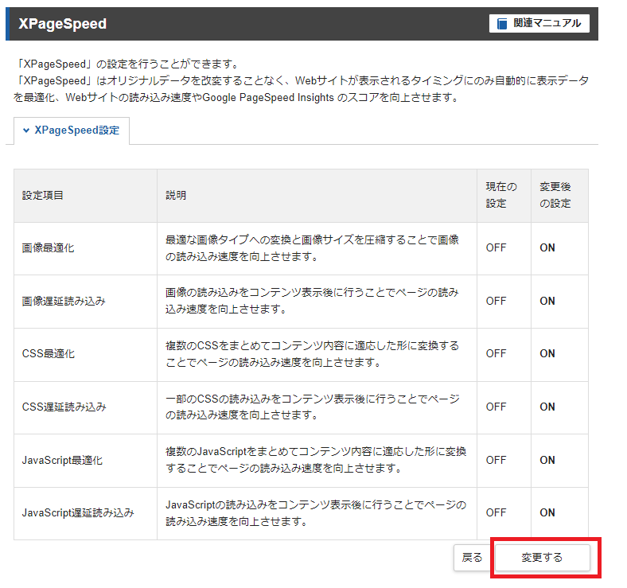Screen dimensions: 627x588
Task: Click the CSS最適化 description text
Action: [312, 354]
